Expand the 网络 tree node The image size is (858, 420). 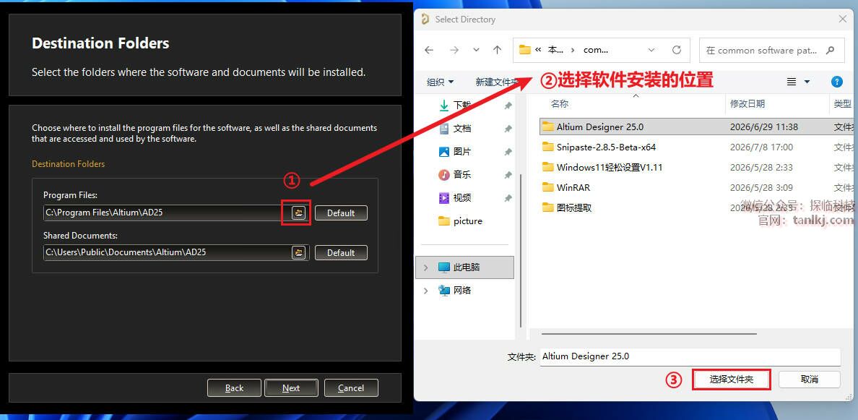(x=425, y=291)
